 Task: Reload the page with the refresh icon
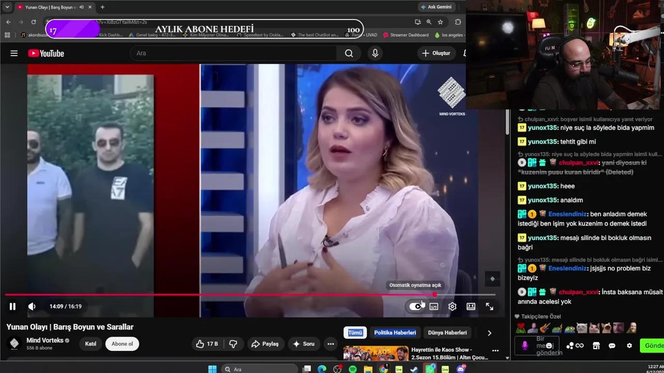pyautogui.click(x=33, y=22)
